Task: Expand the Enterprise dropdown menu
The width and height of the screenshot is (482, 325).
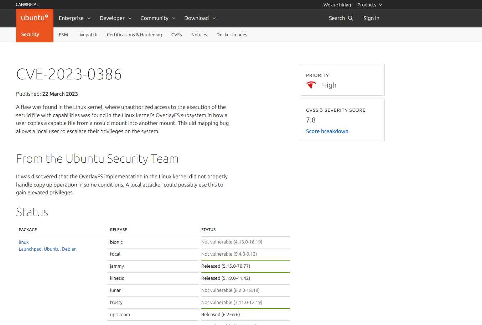Action: [74, 18]
